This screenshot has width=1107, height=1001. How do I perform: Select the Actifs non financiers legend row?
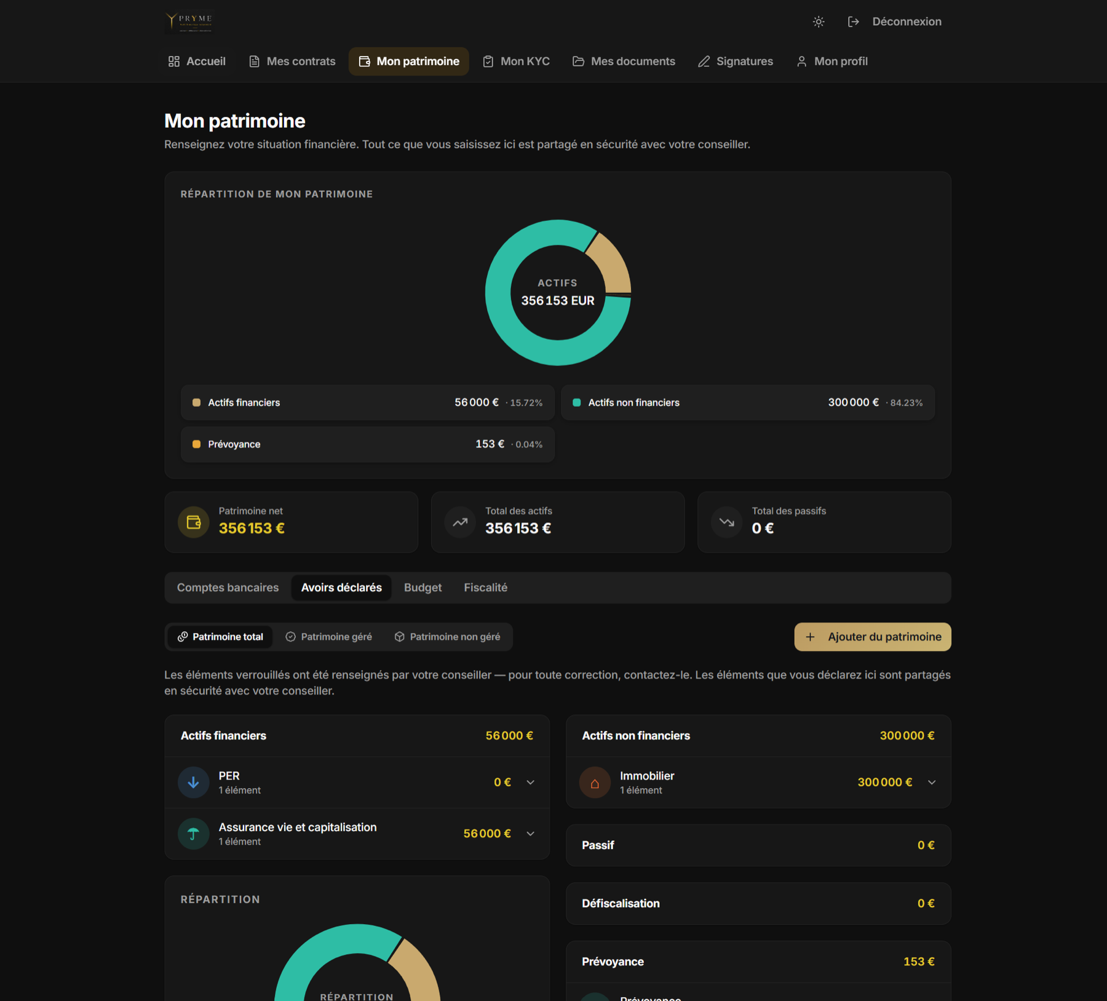pos(748,402)
